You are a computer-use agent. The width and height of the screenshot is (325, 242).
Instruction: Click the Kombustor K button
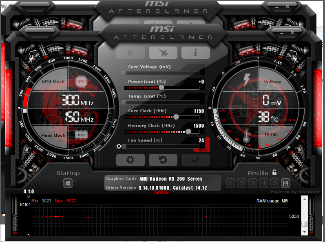point(130,53)
